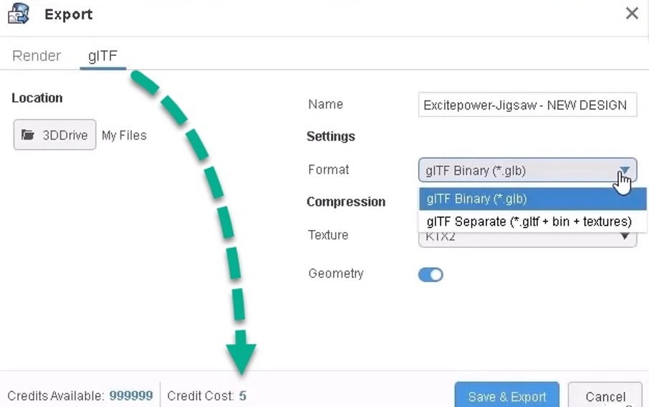The image size is (649, 407).
Task: Click the folder icon on 3DDrive button
Action: 28,135
